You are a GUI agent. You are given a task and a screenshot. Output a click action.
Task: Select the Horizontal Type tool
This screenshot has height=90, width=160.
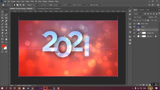click(2, 36)
